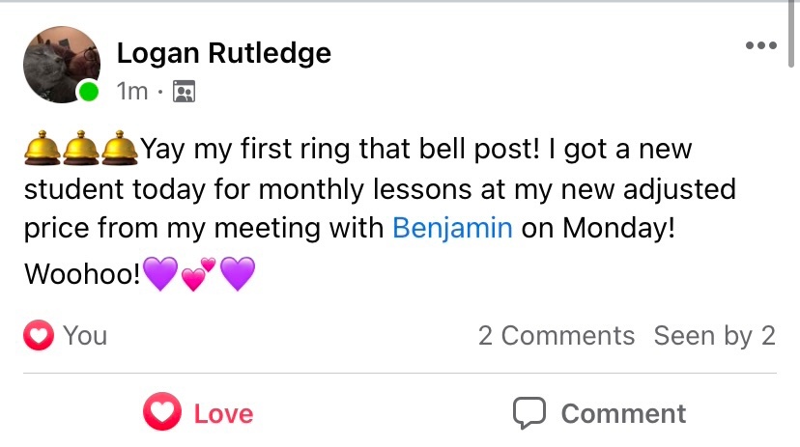Click the purple heart after "Woohoo!"
800x447 pixels.
pos(159,274)
